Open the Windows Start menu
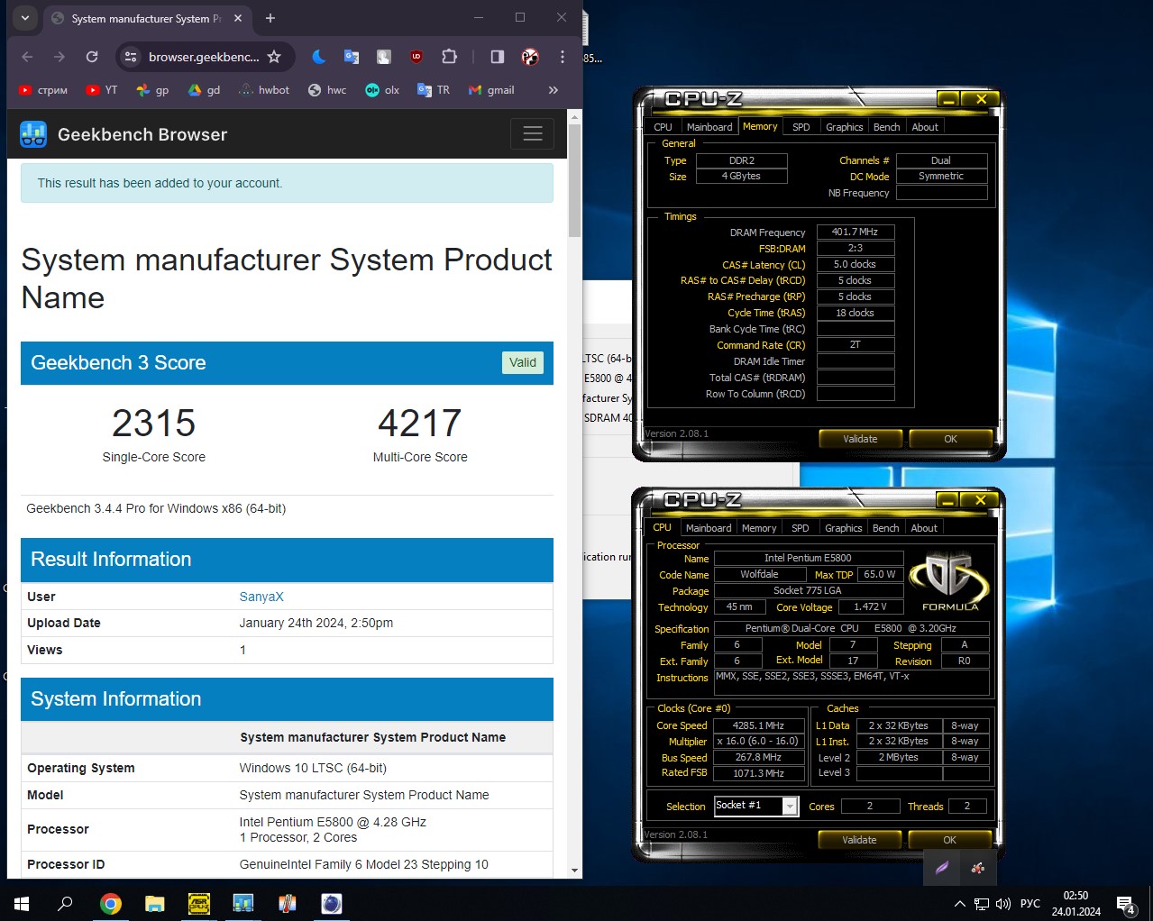1153x921 pixels. tap(22, 903)
